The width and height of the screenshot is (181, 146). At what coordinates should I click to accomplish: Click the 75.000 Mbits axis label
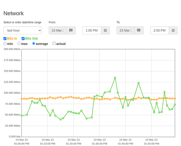tap(13, 104)
